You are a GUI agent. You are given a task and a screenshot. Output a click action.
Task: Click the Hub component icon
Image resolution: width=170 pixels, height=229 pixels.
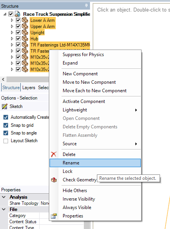(25, 39)
